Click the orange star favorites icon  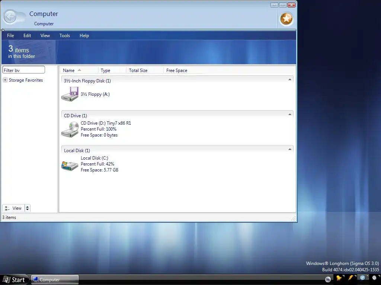pos(286,19)
